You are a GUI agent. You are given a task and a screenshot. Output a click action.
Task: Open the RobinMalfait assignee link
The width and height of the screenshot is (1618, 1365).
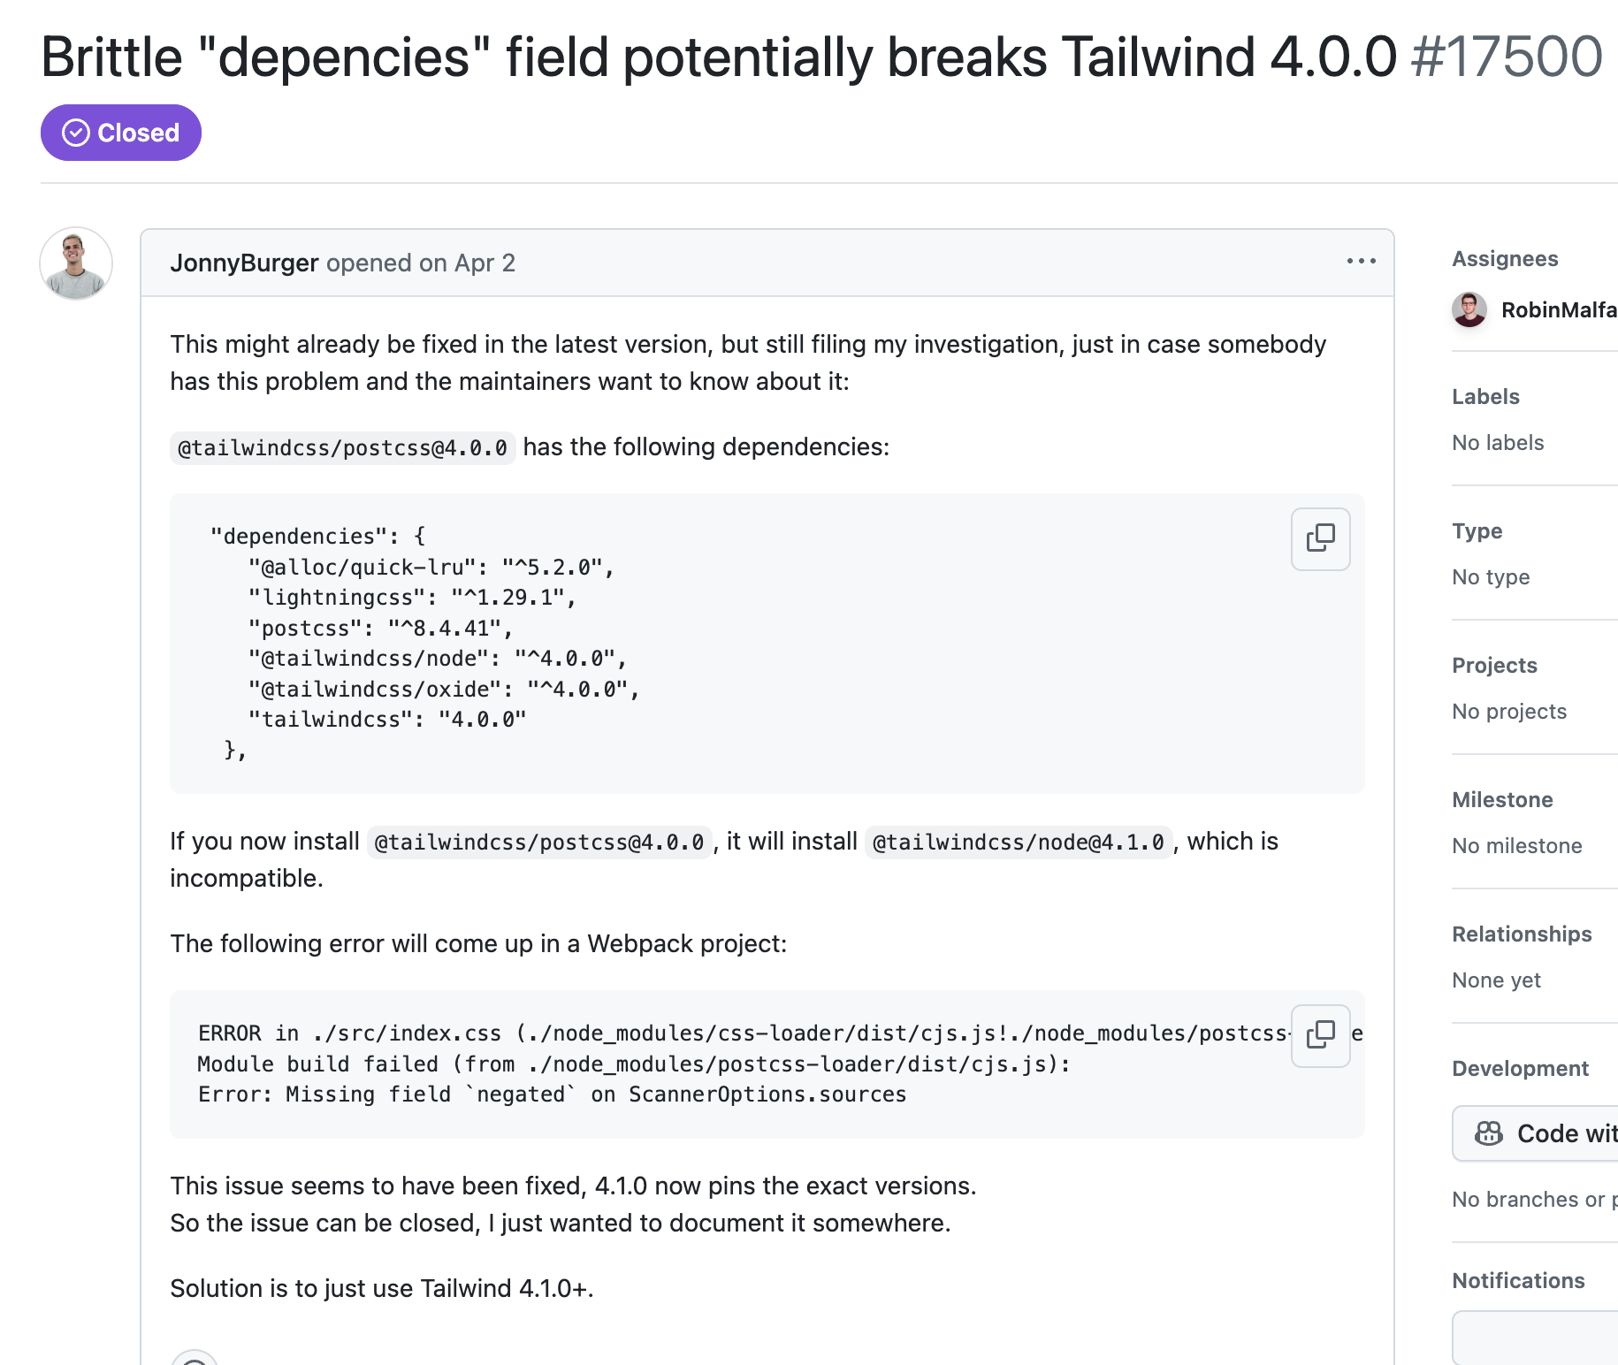1559,309
